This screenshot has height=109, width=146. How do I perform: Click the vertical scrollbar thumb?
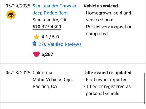click(145, 88)
